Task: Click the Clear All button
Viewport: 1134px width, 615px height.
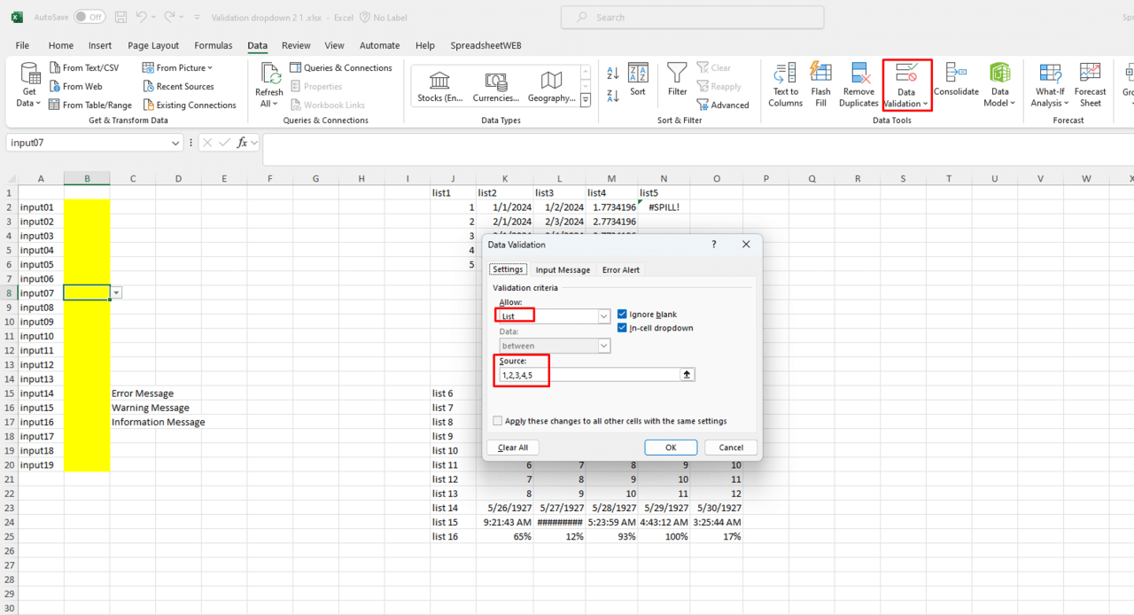Action: tap(513, 448)
